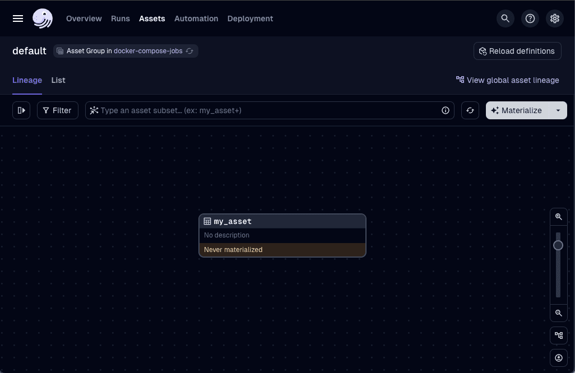
Task: Switch to the List tab
Action: [x=58, y=80]
